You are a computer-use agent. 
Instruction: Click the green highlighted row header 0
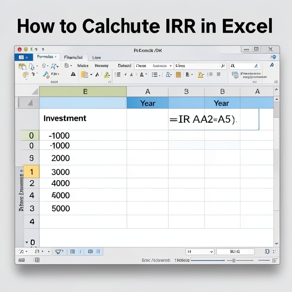point(30,135)
